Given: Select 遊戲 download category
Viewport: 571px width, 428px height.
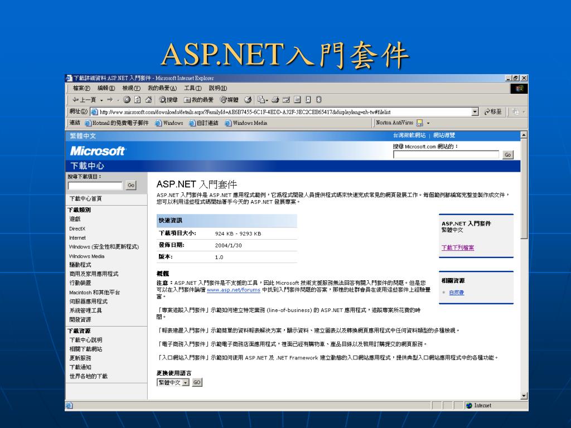Looking at the screenshot, I should pyautogui.click(x=75, y=218).
